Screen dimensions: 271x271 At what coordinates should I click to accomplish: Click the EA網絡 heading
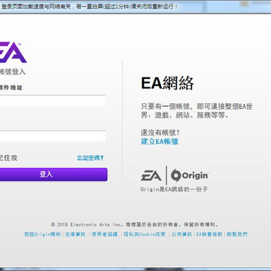[x=167, y=84]
